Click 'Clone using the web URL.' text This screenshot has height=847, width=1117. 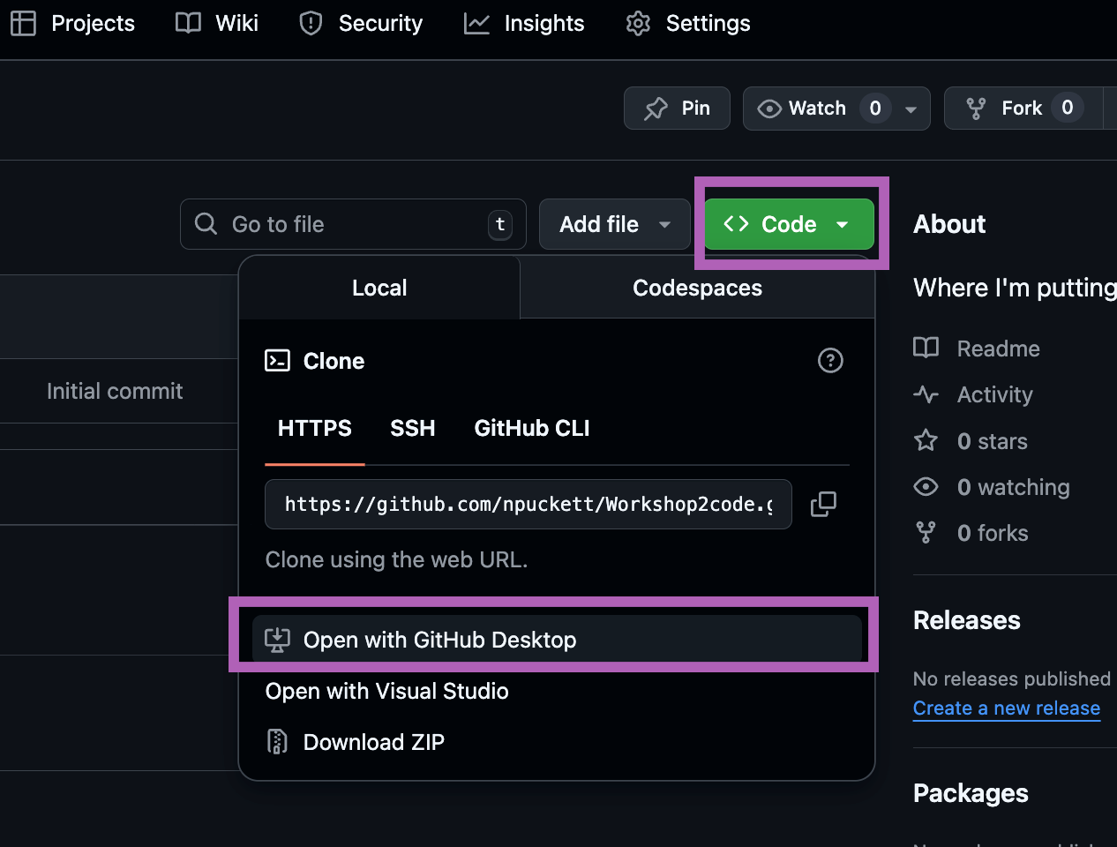[396, 560]
